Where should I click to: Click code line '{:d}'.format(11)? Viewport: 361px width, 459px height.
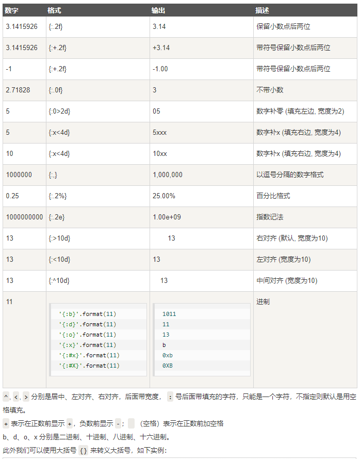click(87, 324)
